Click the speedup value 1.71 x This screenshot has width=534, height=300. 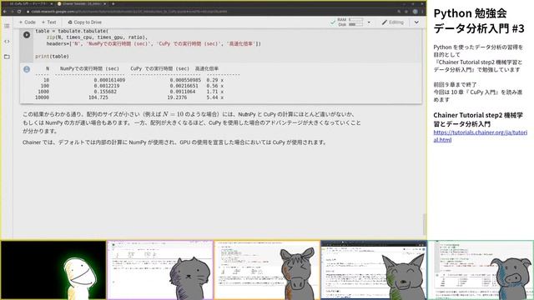pos(215,92)
